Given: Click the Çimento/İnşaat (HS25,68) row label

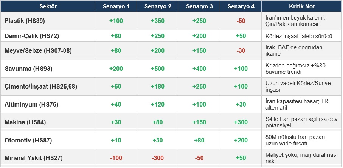Looking at the screenshot, I should click(x=41, y=86).
